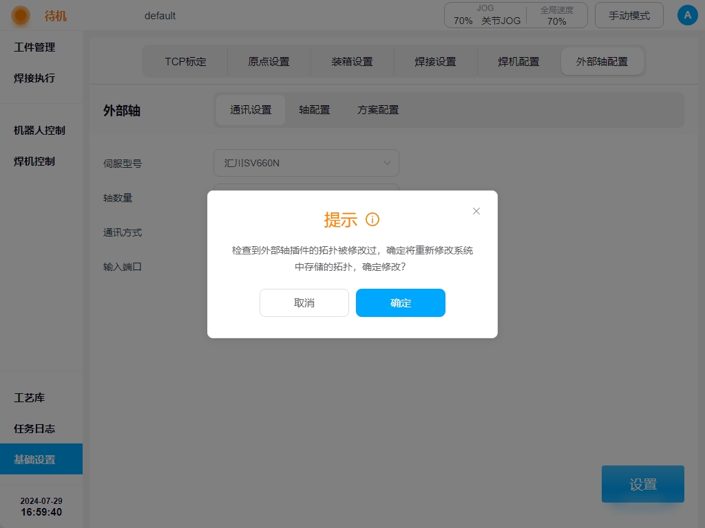The height and width of the screenshot is (528, 705).
Task: Select 工件管理 in the sidebar
Action: (34, 47)
